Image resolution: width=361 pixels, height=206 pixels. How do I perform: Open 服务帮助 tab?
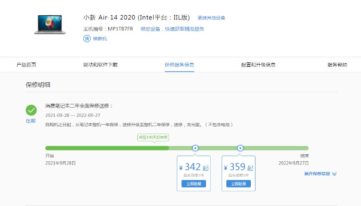(337, 65)
